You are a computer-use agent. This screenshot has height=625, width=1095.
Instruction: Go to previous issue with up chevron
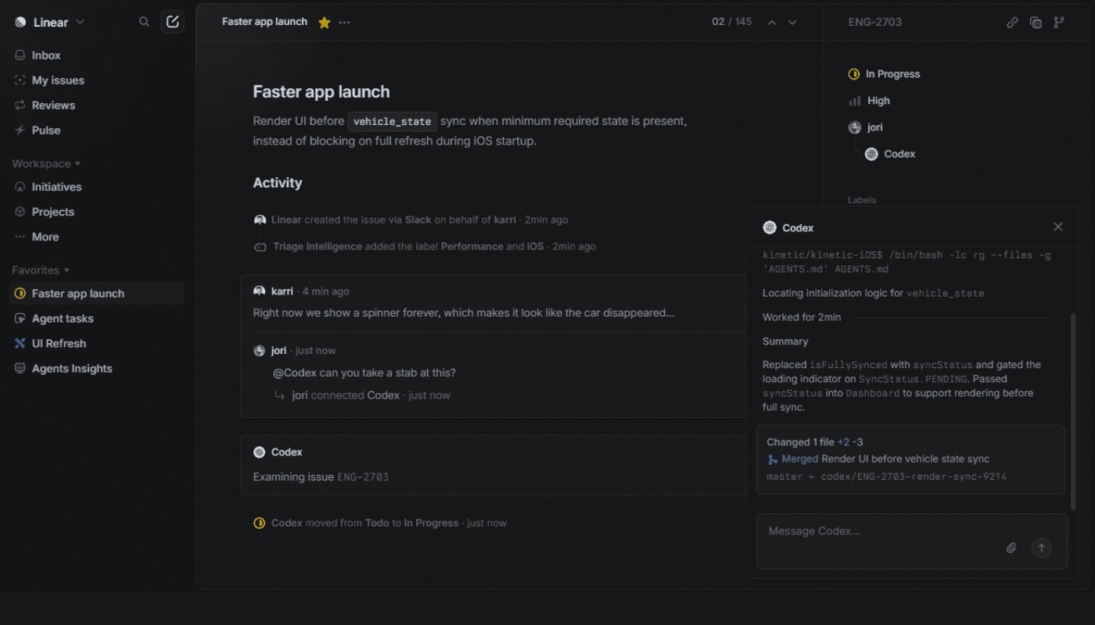pyautogui.click(x=772, y=23)
